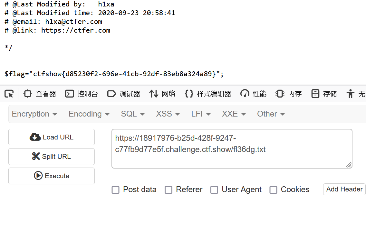
Task: Open the accessibility panel tab
Action: point(356,94)
